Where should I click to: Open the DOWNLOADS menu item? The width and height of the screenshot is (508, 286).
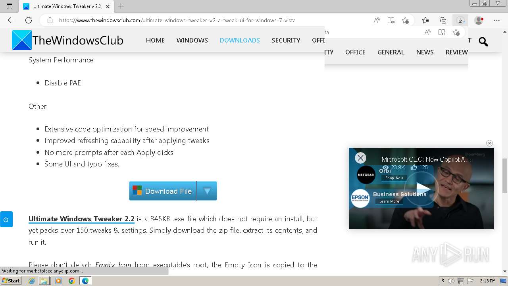point(240,40)
